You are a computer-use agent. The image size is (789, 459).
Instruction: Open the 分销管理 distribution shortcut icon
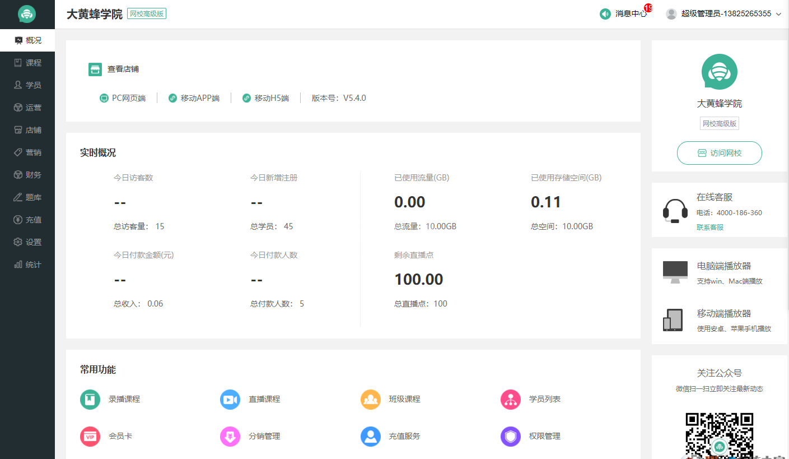coord(230,437)
